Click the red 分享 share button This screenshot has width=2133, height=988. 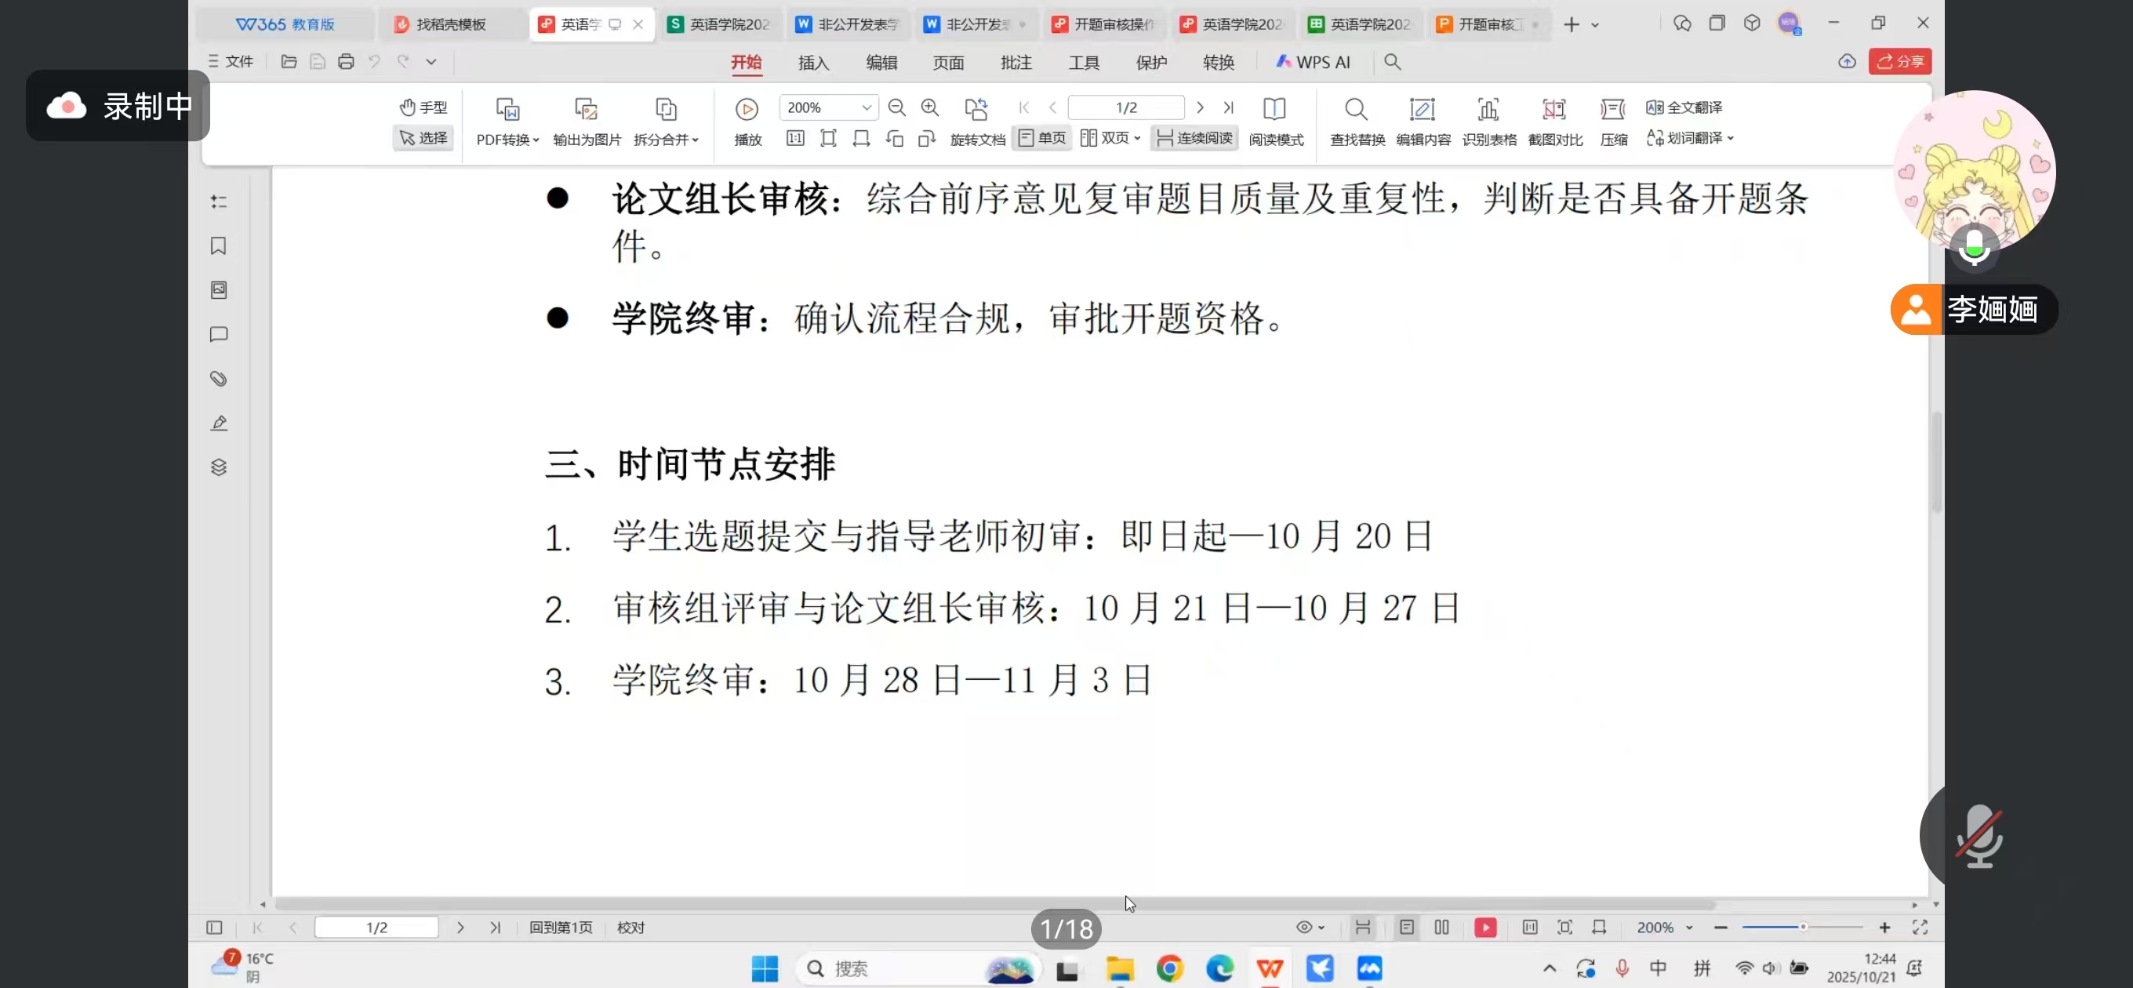tap(1899, 61)
